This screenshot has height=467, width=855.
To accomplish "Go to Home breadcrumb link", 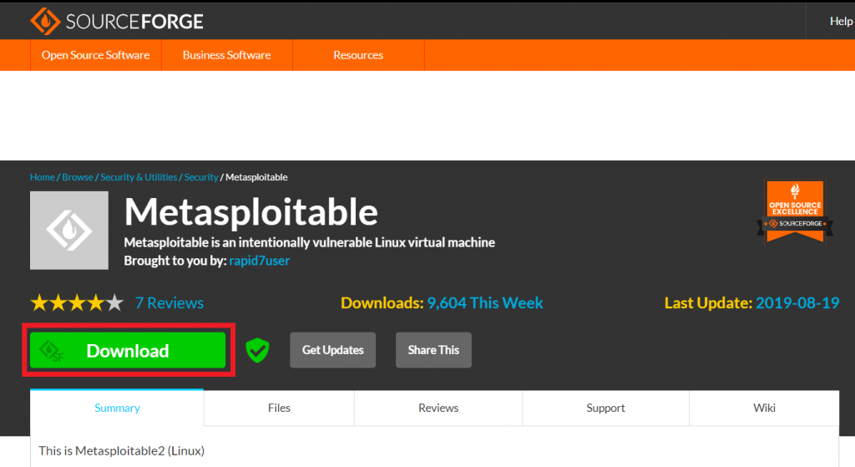I will point(43,177).
